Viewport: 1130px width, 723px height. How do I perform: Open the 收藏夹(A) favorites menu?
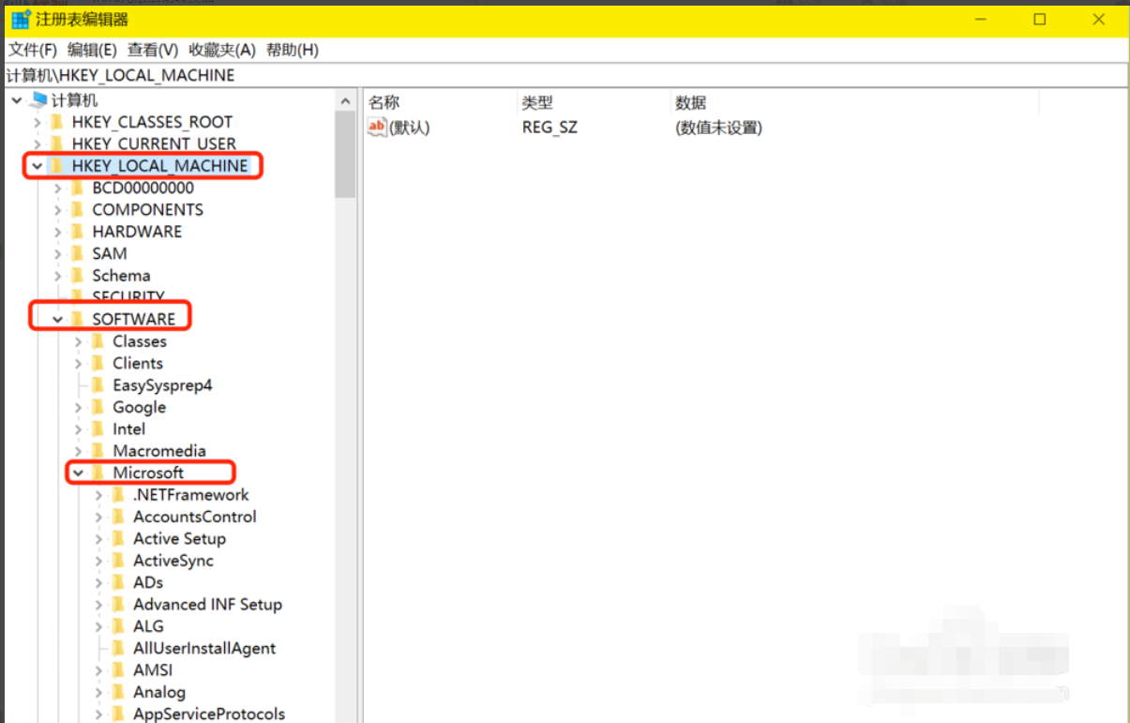click(222, 50)
